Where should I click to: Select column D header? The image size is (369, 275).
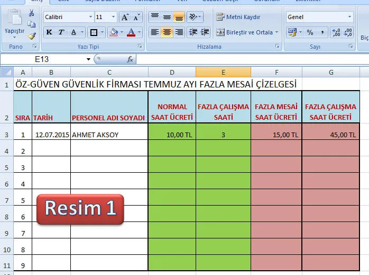[x=172, y=72]
